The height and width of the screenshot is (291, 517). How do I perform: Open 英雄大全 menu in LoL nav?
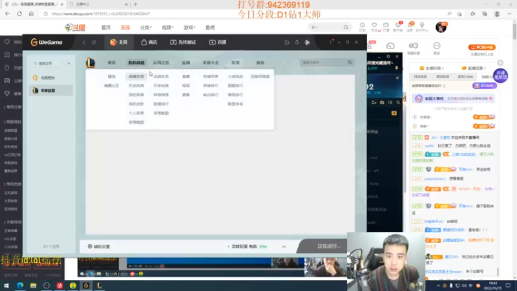point(211,62)
